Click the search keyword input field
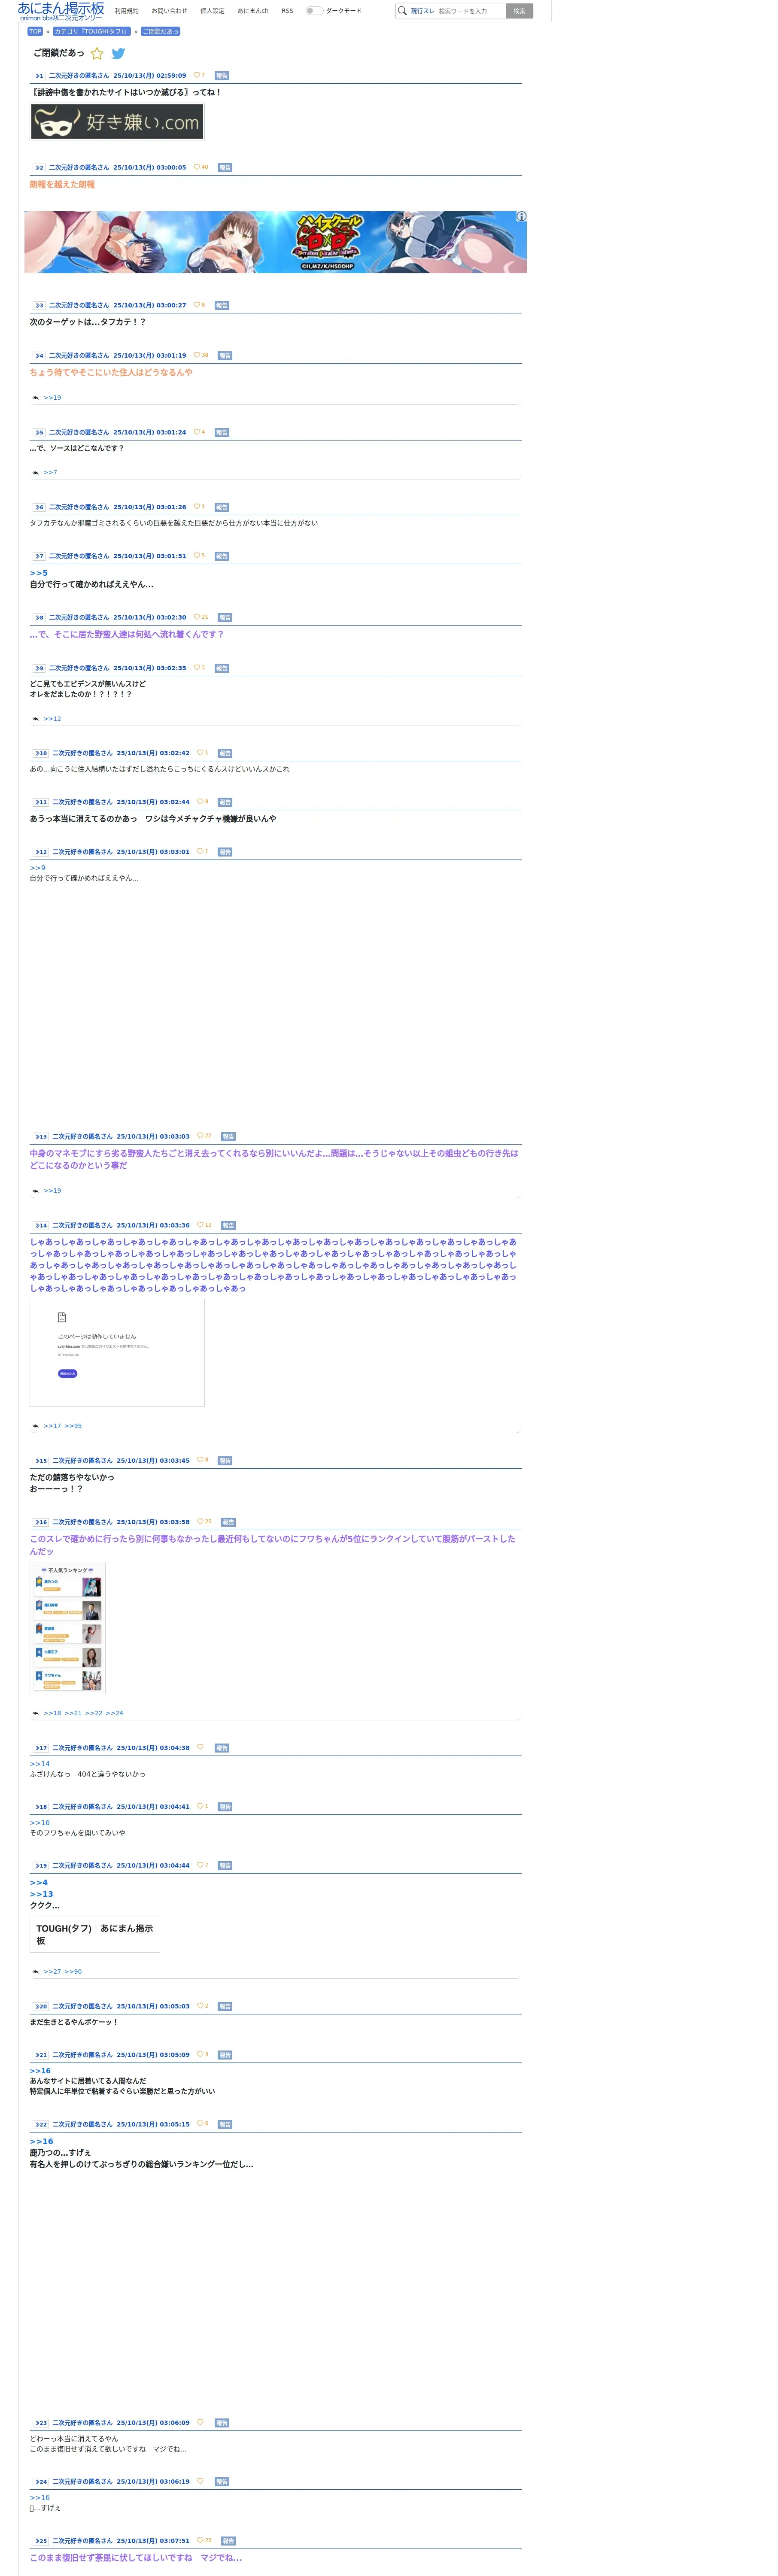The width and height of the screenshot is (778, 2576). [x=470, y=11]
